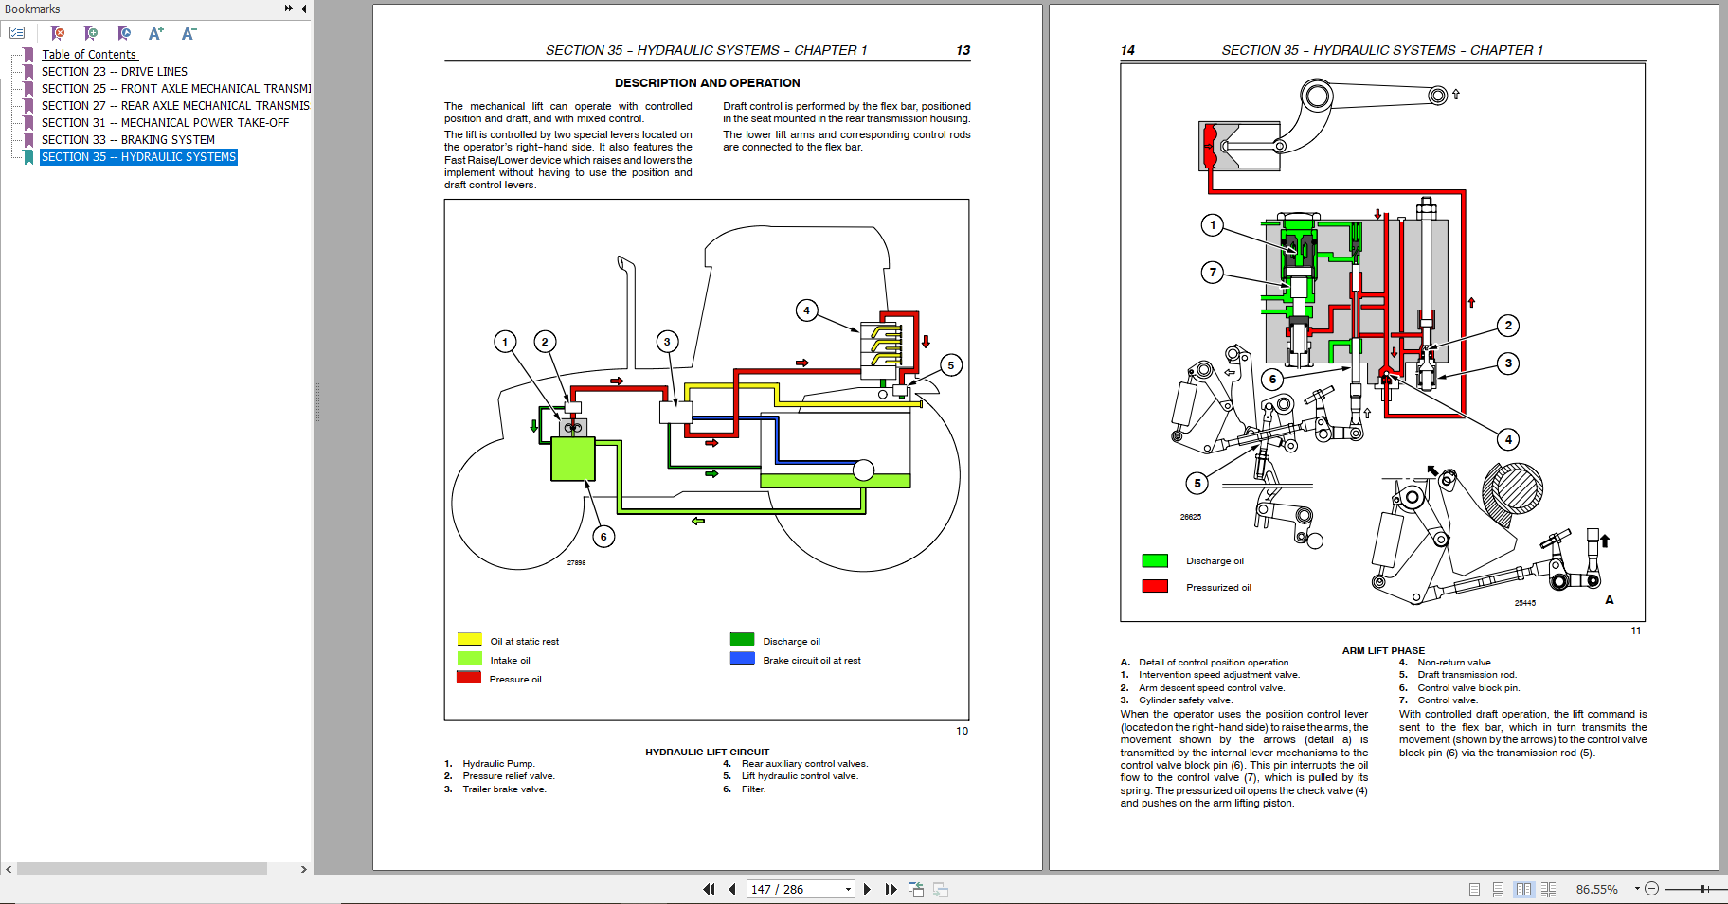Click the 'Pressurized oil' red swatch on page 14
Viewport: 1728px width, 904px height.
(1155, 587)
